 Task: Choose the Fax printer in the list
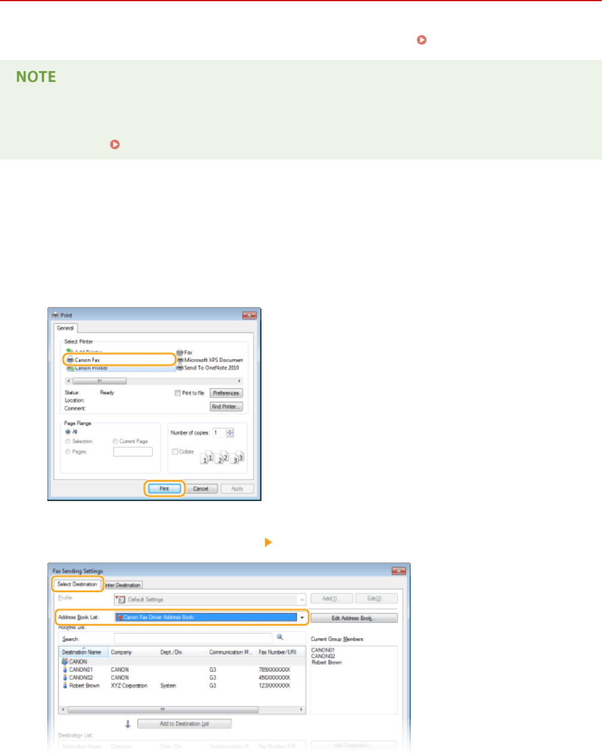[185, 353]
